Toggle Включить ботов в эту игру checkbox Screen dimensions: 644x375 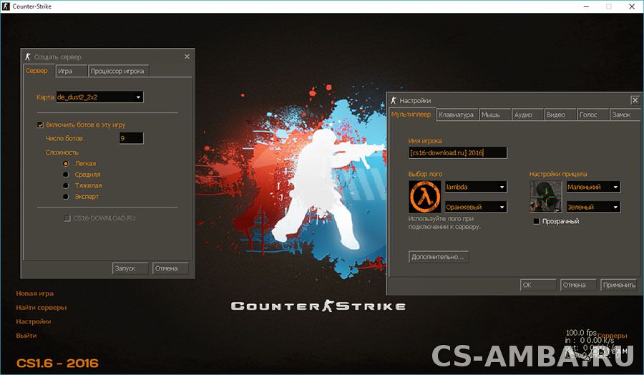click(x=40, y=125)
